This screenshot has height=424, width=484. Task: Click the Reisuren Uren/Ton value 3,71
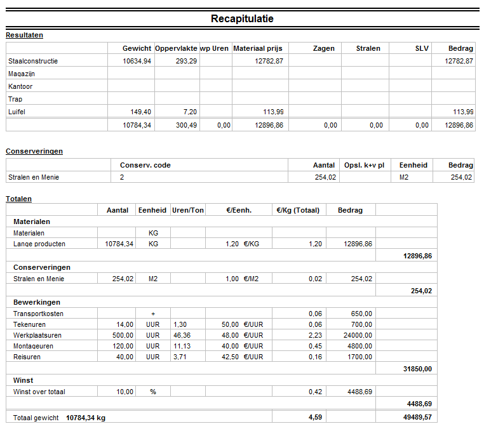180,357
